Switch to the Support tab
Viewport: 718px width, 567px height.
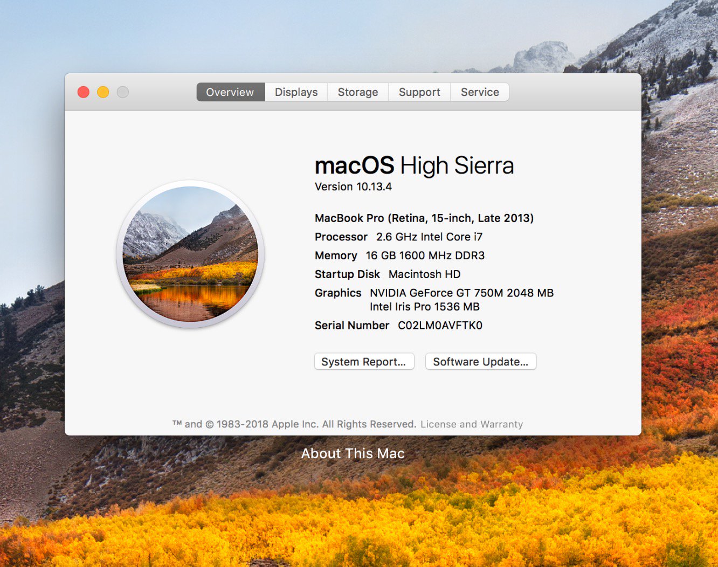[x=419, y=92]
